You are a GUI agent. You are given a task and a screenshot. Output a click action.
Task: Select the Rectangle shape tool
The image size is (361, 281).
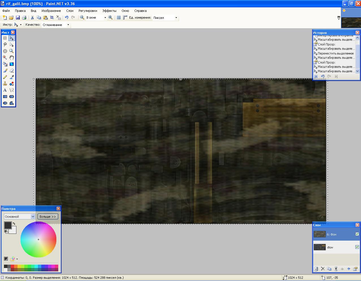(5, 97)
